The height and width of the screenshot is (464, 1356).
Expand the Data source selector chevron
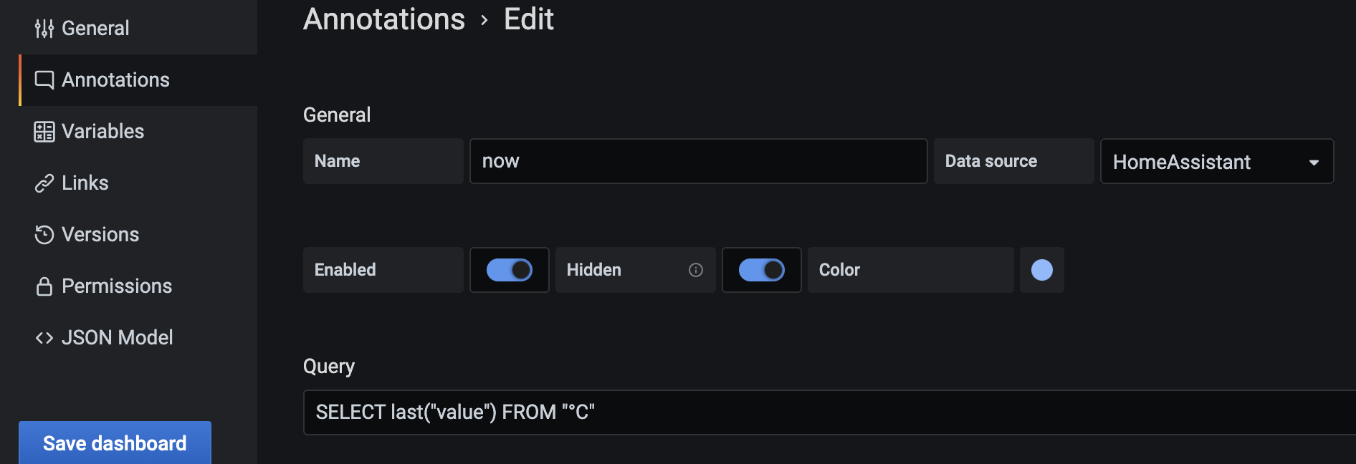pyautogui.click(x=1314, y=161)
